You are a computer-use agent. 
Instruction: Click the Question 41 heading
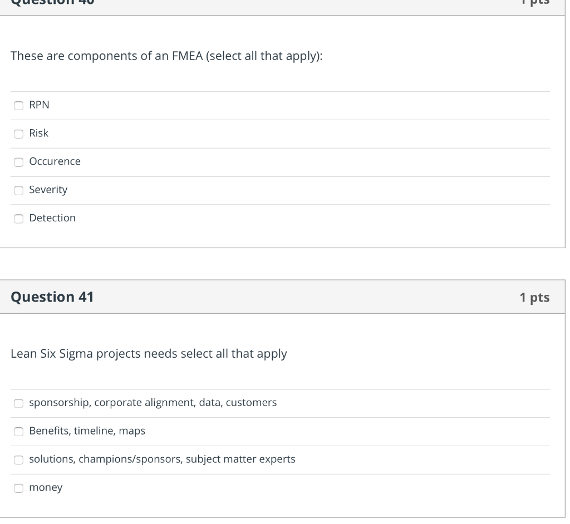[52, 298]
